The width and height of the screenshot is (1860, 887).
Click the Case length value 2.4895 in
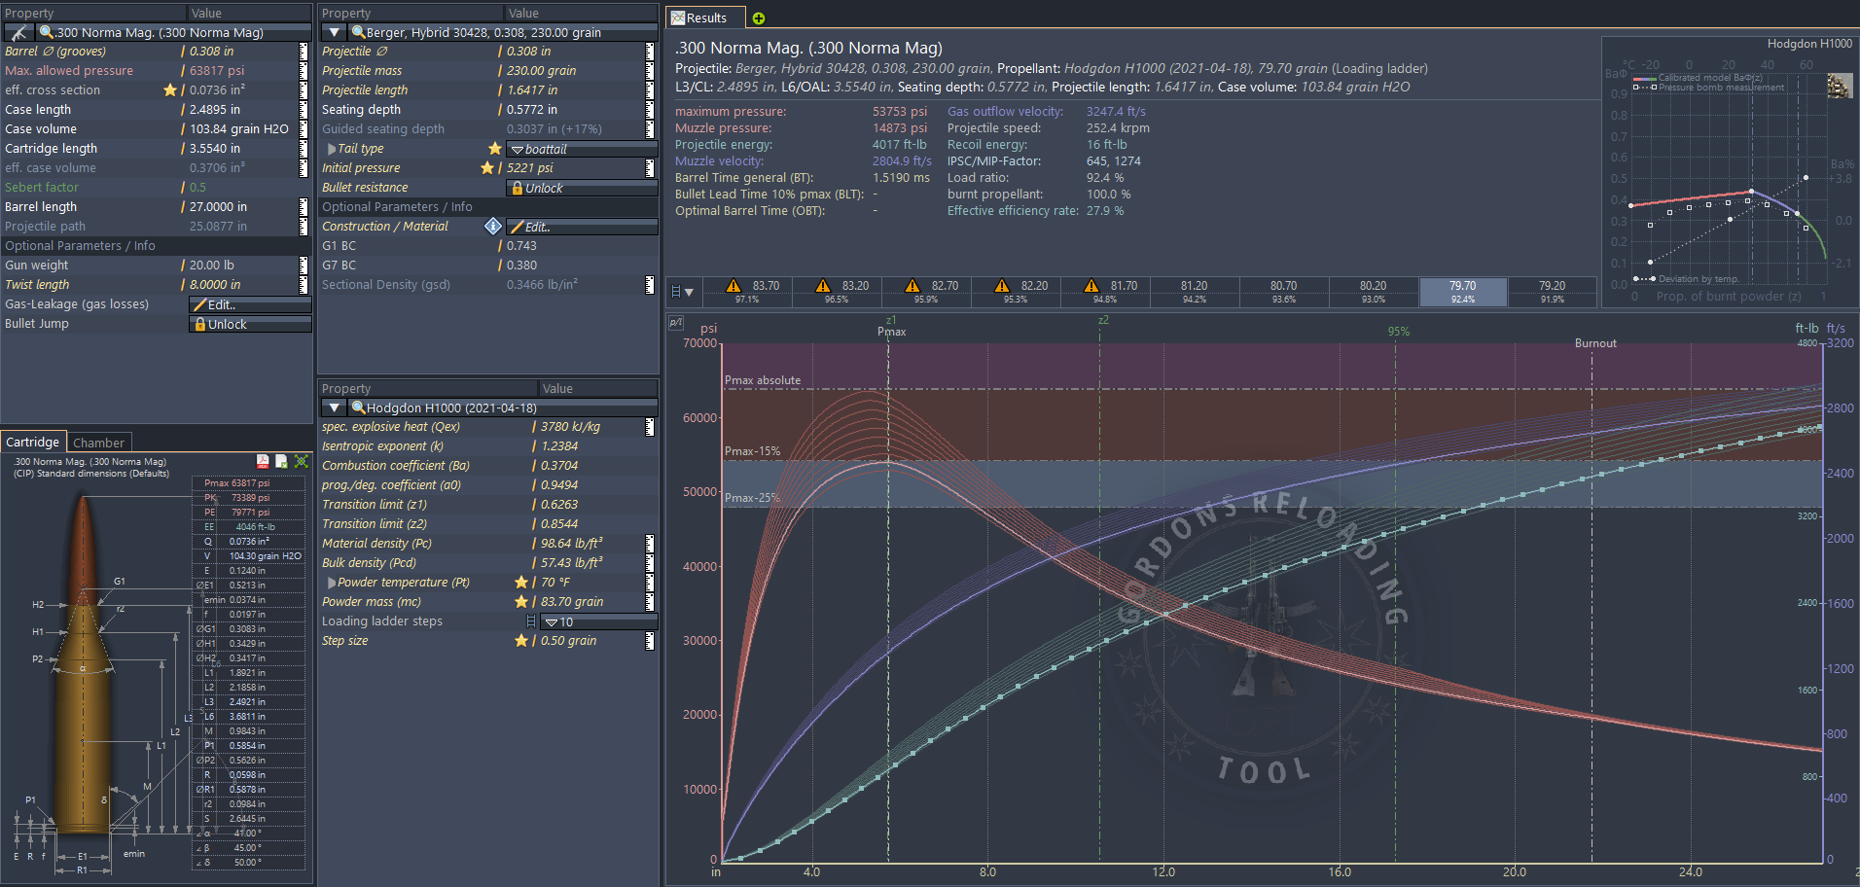(x=215, y=110)
